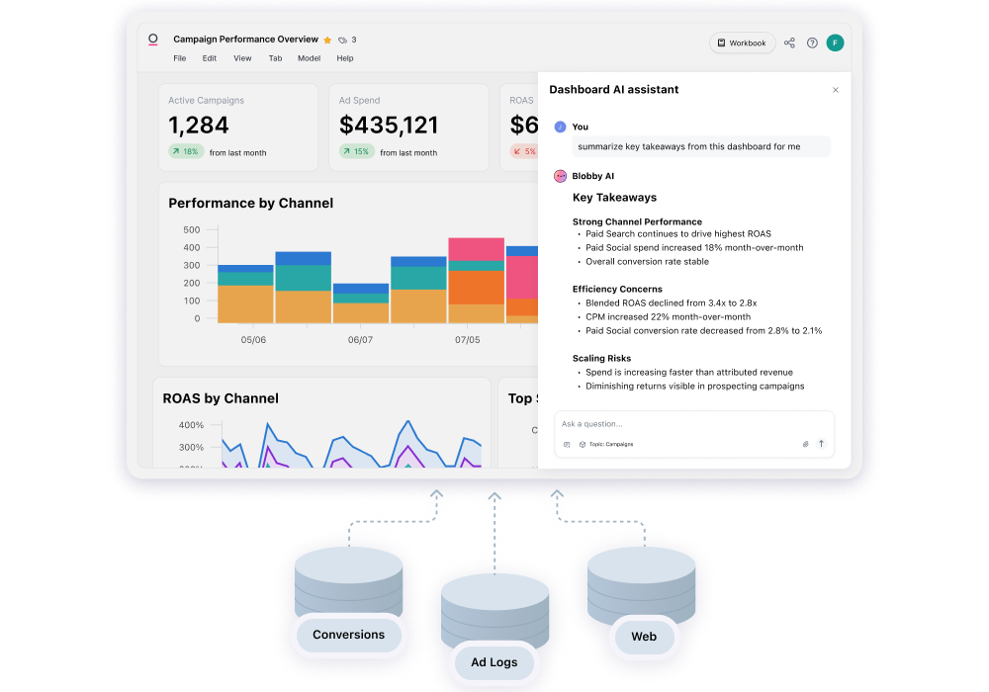Image resolution: width=989 pixels, height=692 pixels.
Task: Click the 15% increase badge on Ad Spend
Action: pos(356,151)
